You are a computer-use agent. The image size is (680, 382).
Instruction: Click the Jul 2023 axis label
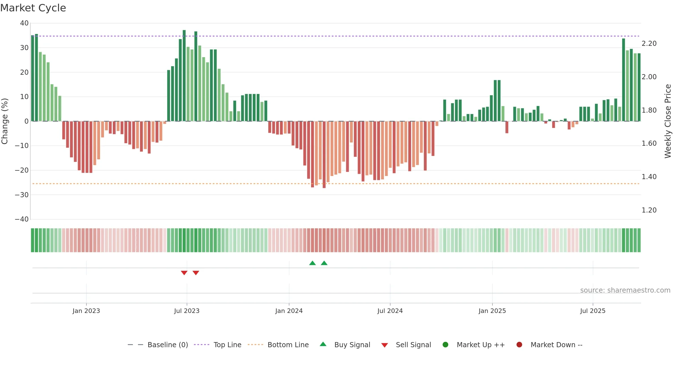coord(187,311)
